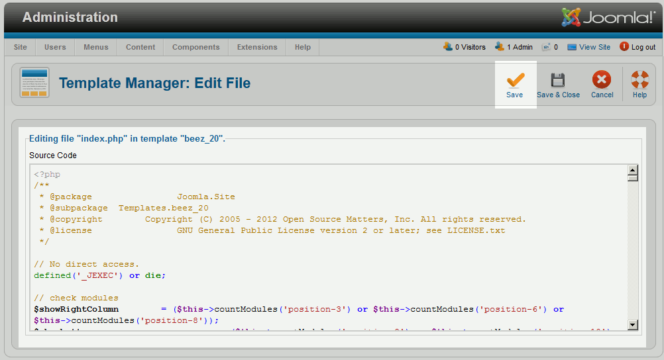Click the Source Code label
This screenshot has width=664, height=360.
(x=53, y=156)
